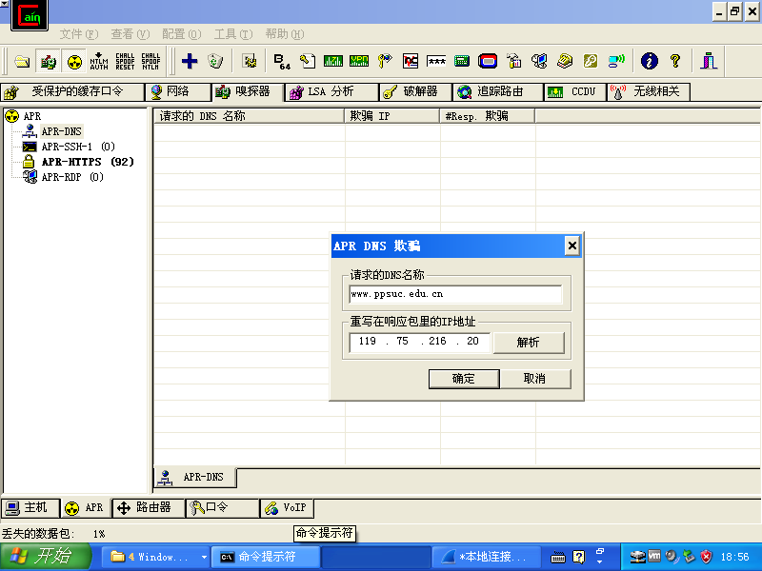Click the on-screen keyboard taskbar icon
762x571 pixels.
tap(558, 558)
